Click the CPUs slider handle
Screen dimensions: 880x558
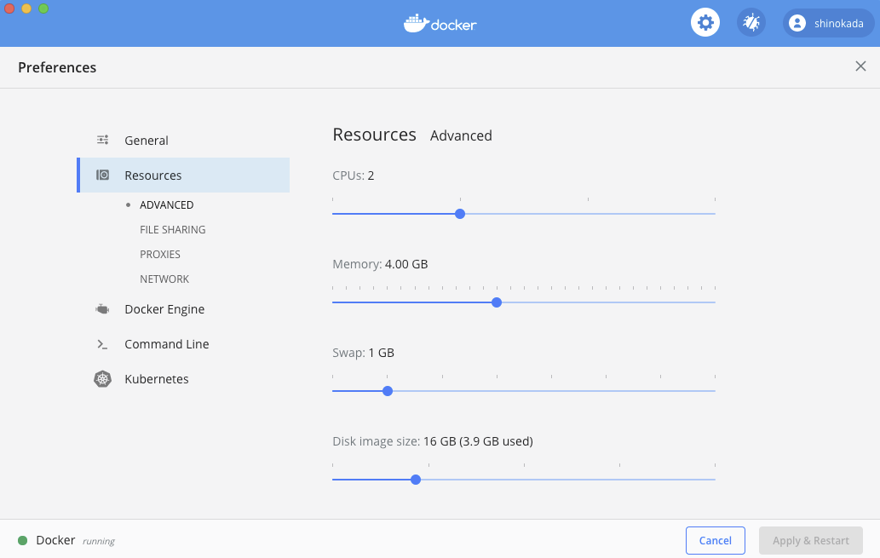pyautogui.click(x=459, y=214)
